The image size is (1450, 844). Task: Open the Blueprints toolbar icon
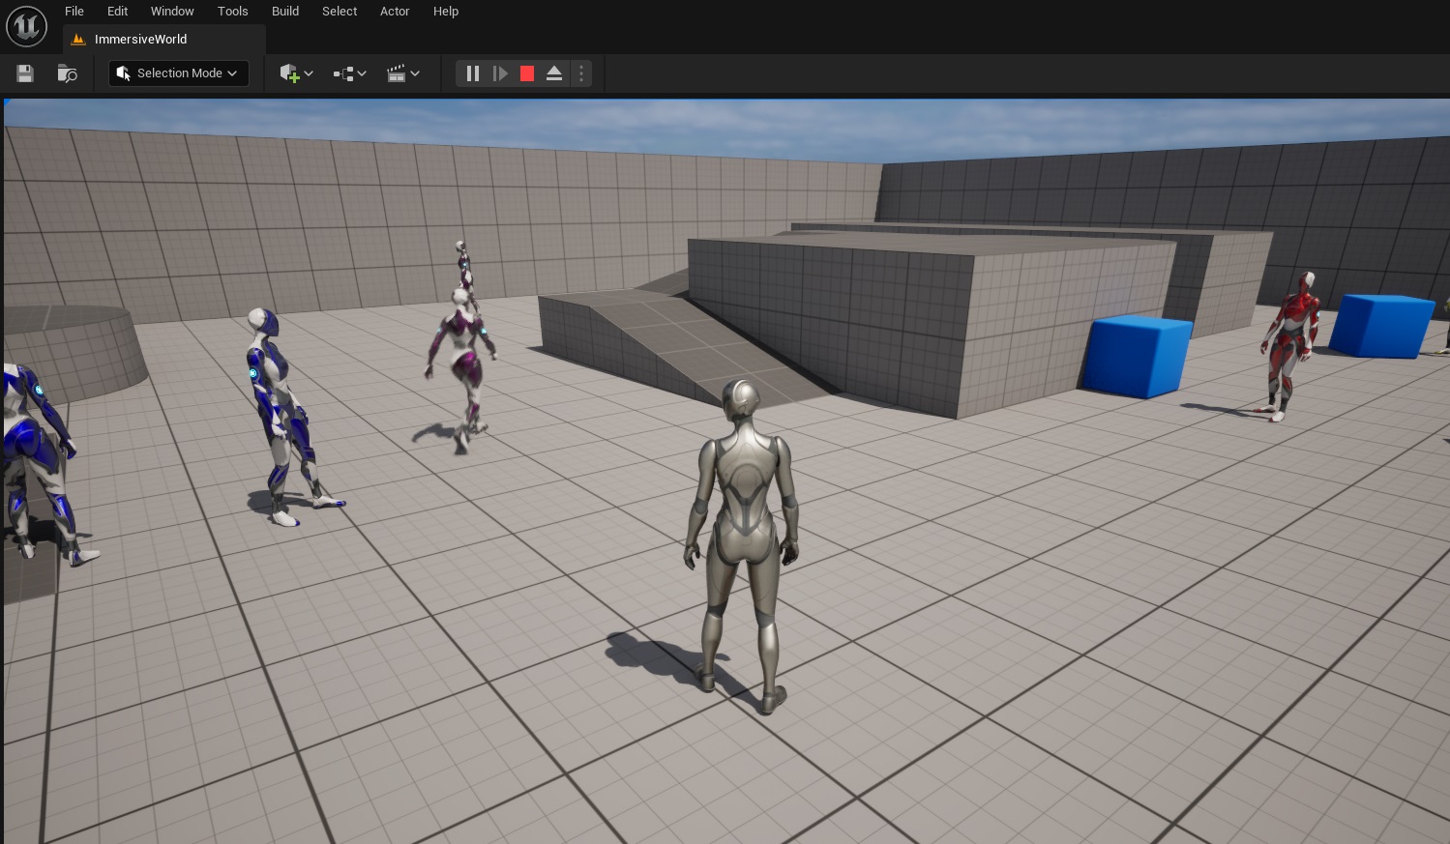tap(342, 73)
